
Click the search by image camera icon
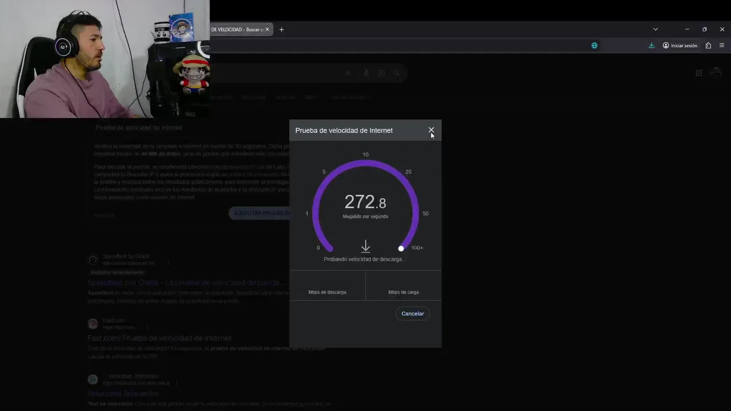(x=381, y=73)
